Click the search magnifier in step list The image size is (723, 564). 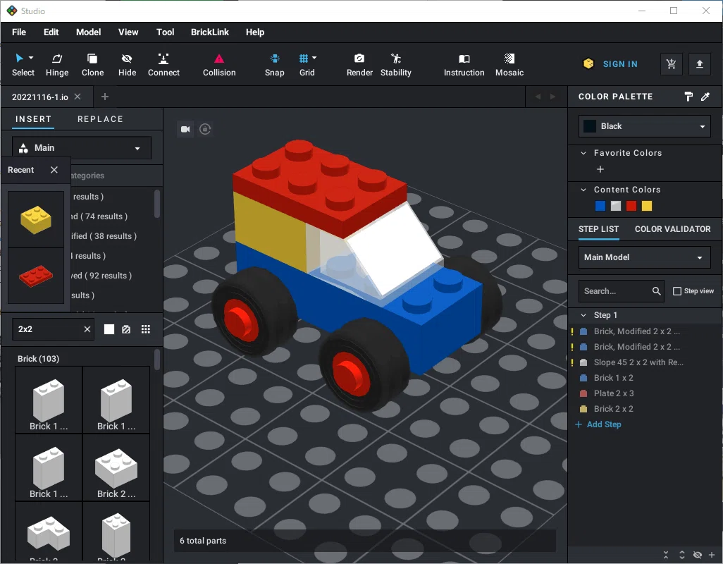click(x=656, y=291)
